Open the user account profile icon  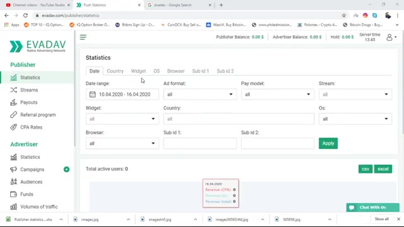click(389, 37)
